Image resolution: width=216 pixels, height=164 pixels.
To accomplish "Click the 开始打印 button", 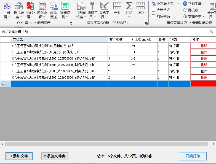I will (x=193, y=156).
